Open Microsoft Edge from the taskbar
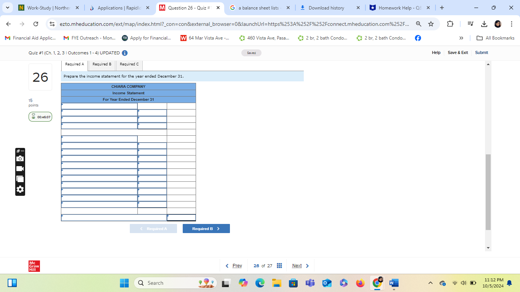This screenshot has width=520, height=292. pyautogui.click(x=260, y=283)
